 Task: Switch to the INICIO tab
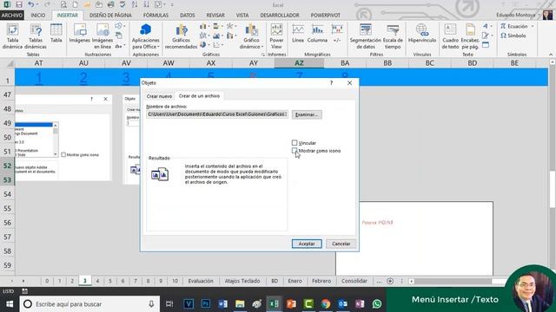point(38,16)
